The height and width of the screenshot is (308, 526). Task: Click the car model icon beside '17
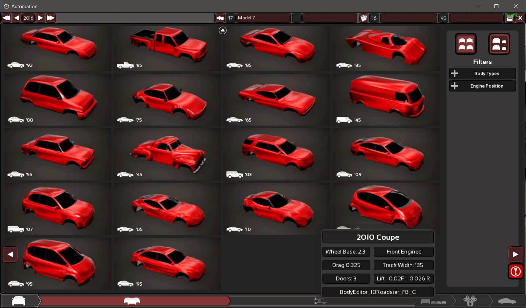pyautogui.click(x=220, y=18)
